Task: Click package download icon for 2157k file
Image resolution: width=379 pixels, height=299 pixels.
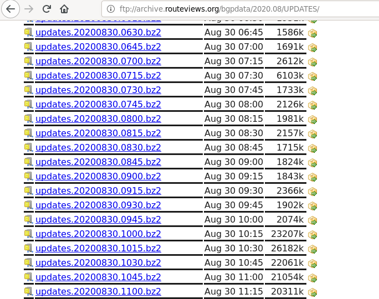Action: pyautogui.click(x=313, y=134)
